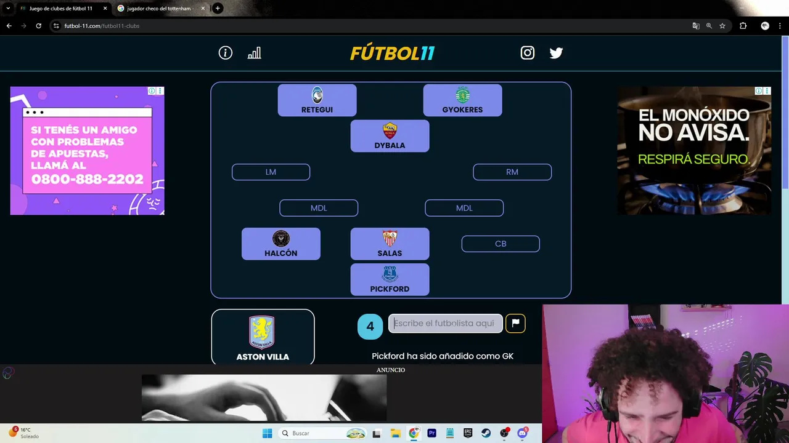Select the left MDL position slot

point(319,208)
